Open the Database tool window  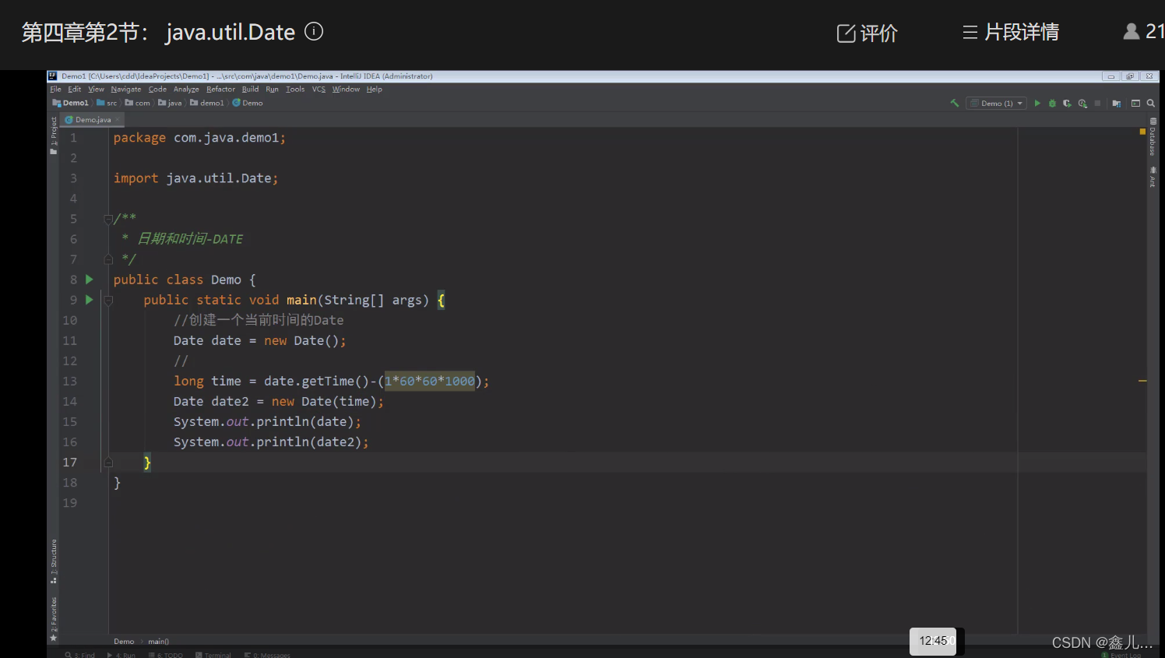click(x=1153, y=137)
